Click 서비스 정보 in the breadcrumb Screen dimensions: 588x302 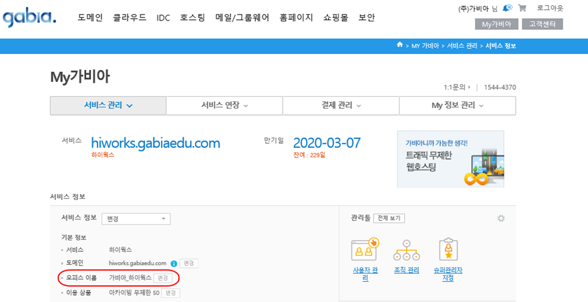500,45
